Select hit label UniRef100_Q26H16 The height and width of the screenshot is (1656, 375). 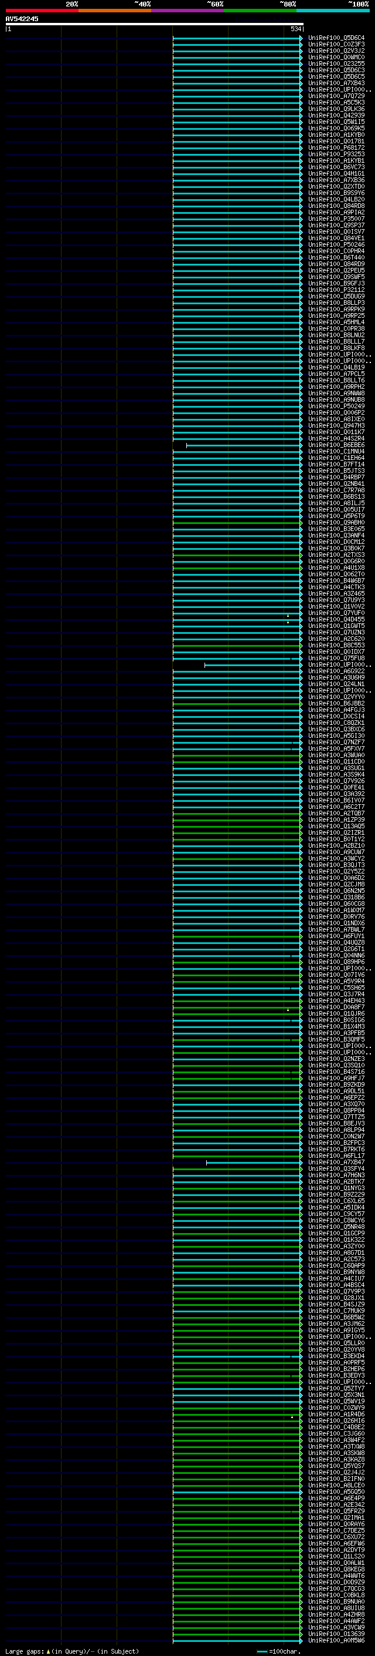336,1420
